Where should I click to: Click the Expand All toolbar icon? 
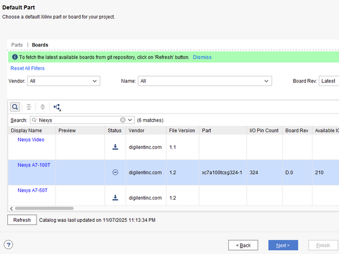[43, 107]
